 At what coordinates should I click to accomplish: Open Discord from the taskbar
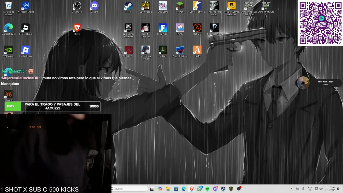click(x=215, y=189)
